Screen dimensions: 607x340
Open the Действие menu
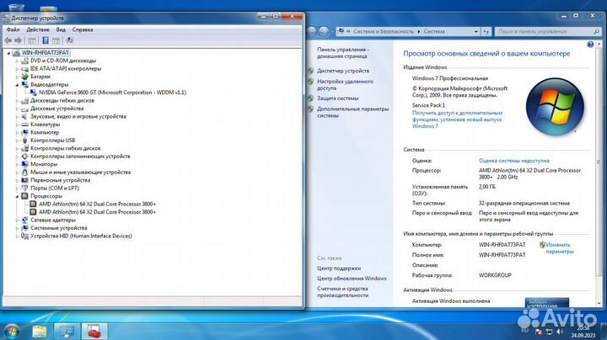(x=38, y=29)
